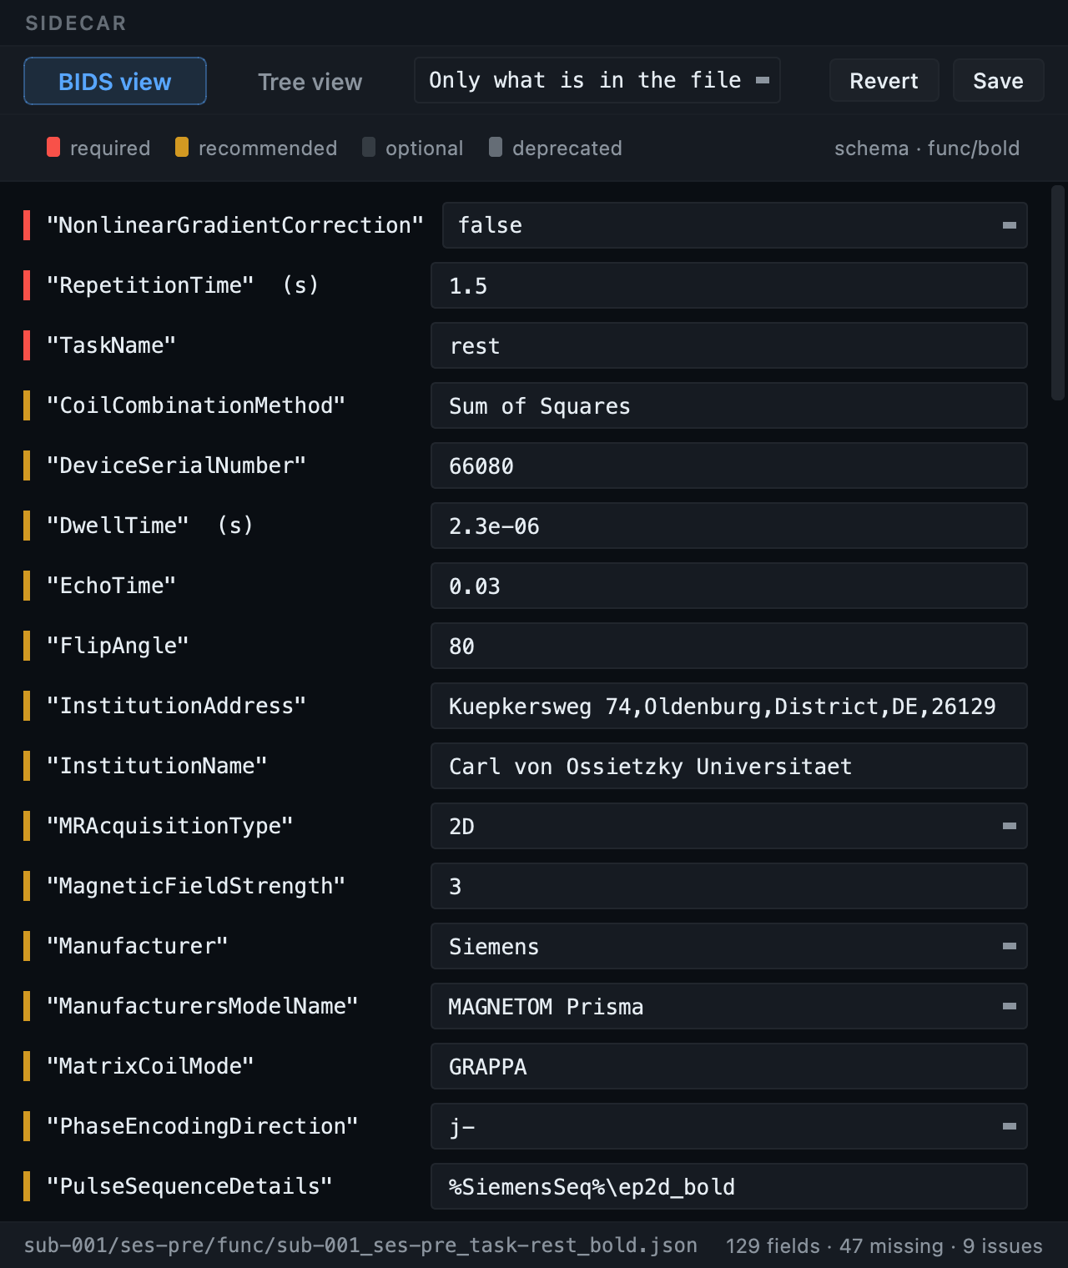Click the '129 fields · 47 missing · 9 issues' status
The height and width of the screenshot is (1268, 1068).
(x=884, y=1245)
